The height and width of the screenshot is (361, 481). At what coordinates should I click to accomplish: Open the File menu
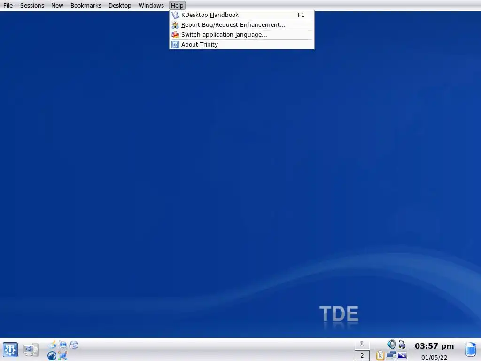(8, 6)
